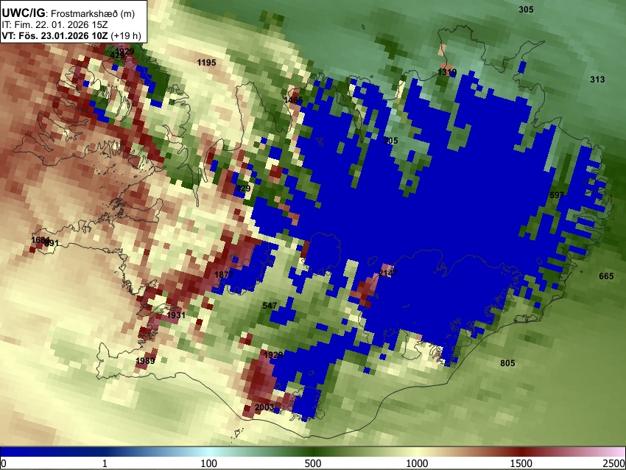Click the 1000 tick on the color scale

pyautogui.click(x=417, y=463)
